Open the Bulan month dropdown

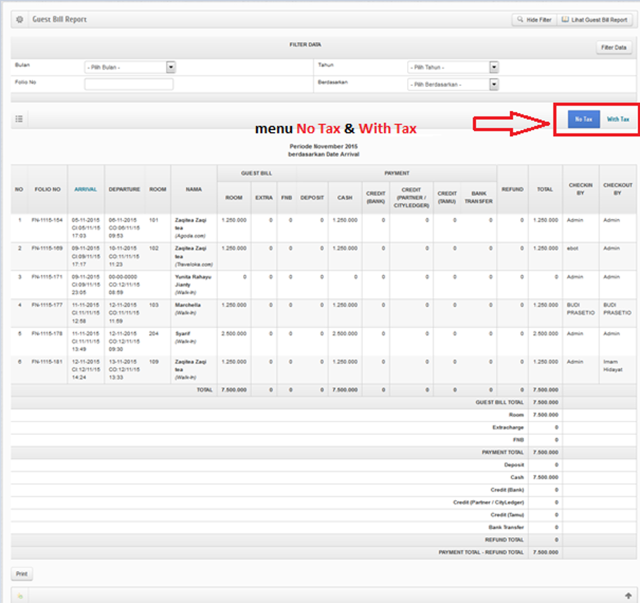[130, 67]
